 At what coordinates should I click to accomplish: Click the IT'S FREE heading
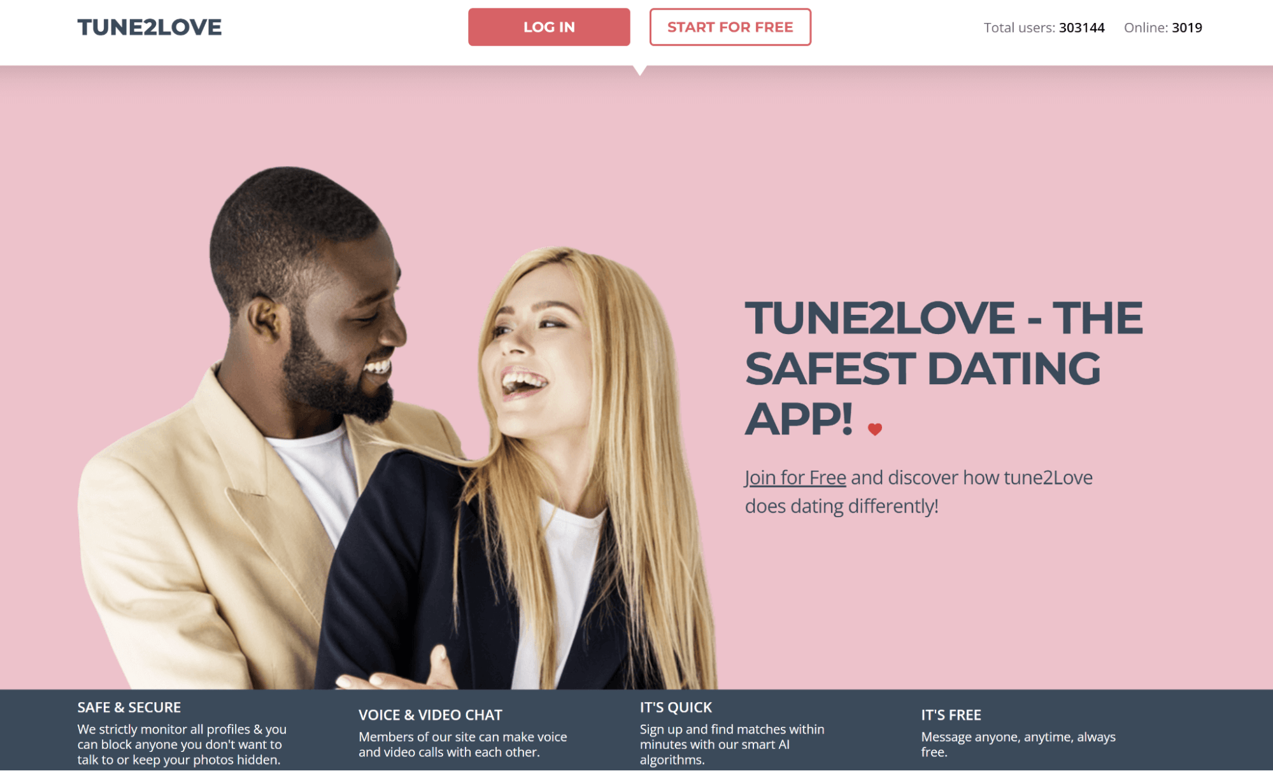951,715
